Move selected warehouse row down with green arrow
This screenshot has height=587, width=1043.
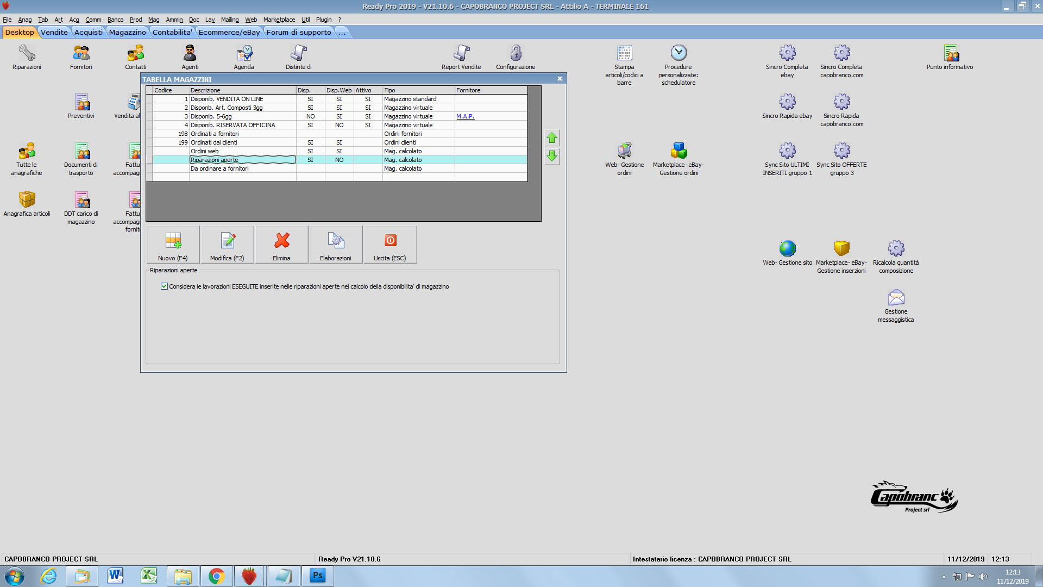(x=552, y=157)
